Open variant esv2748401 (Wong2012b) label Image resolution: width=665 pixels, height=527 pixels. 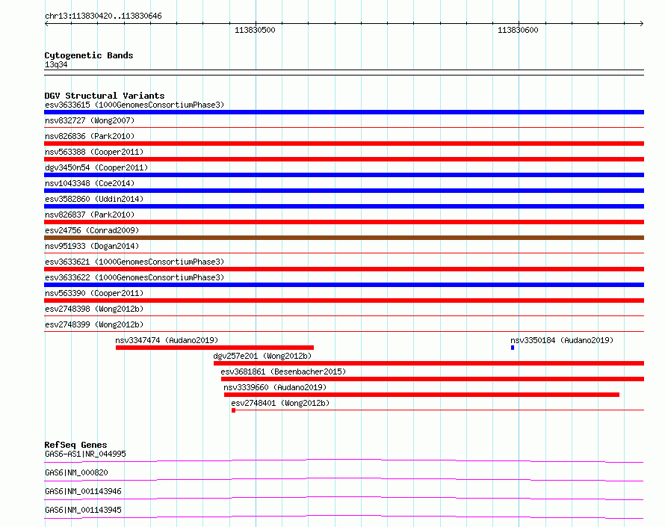[280, 403]
